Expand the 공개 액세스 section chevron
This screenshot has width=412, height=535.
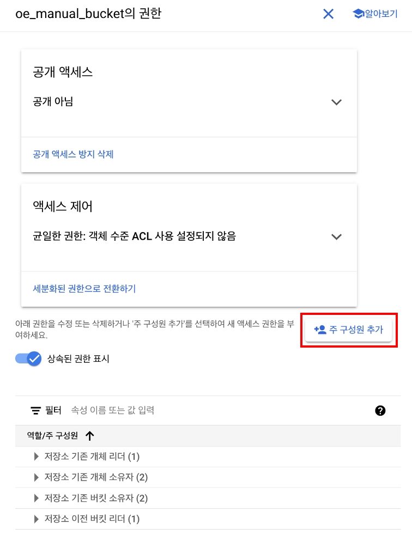(336, 102)
